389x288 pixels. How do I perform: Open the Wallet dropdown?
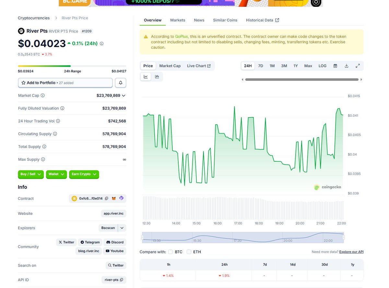pos(56,174)
